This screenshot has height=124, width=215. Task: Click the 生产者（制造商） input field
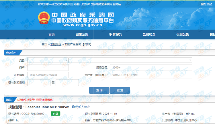coord(151,75)
